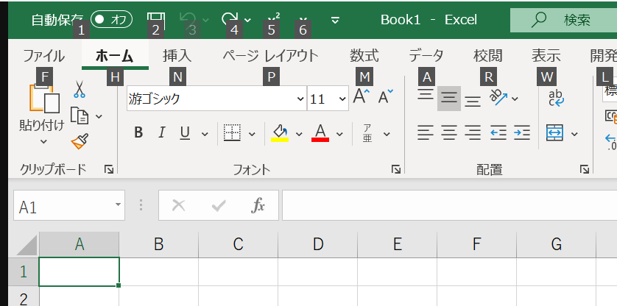Click the Orientation ab arrow icon
The image size is (617, 306).
(x=498, y=98)
